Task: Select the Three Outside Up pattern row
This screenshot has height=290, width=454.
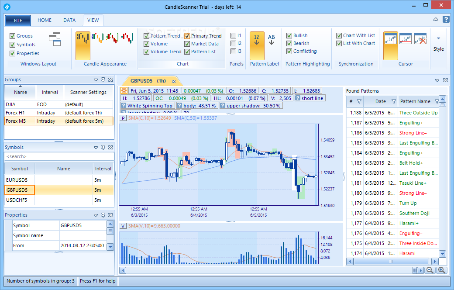Action: pos(392,113)
